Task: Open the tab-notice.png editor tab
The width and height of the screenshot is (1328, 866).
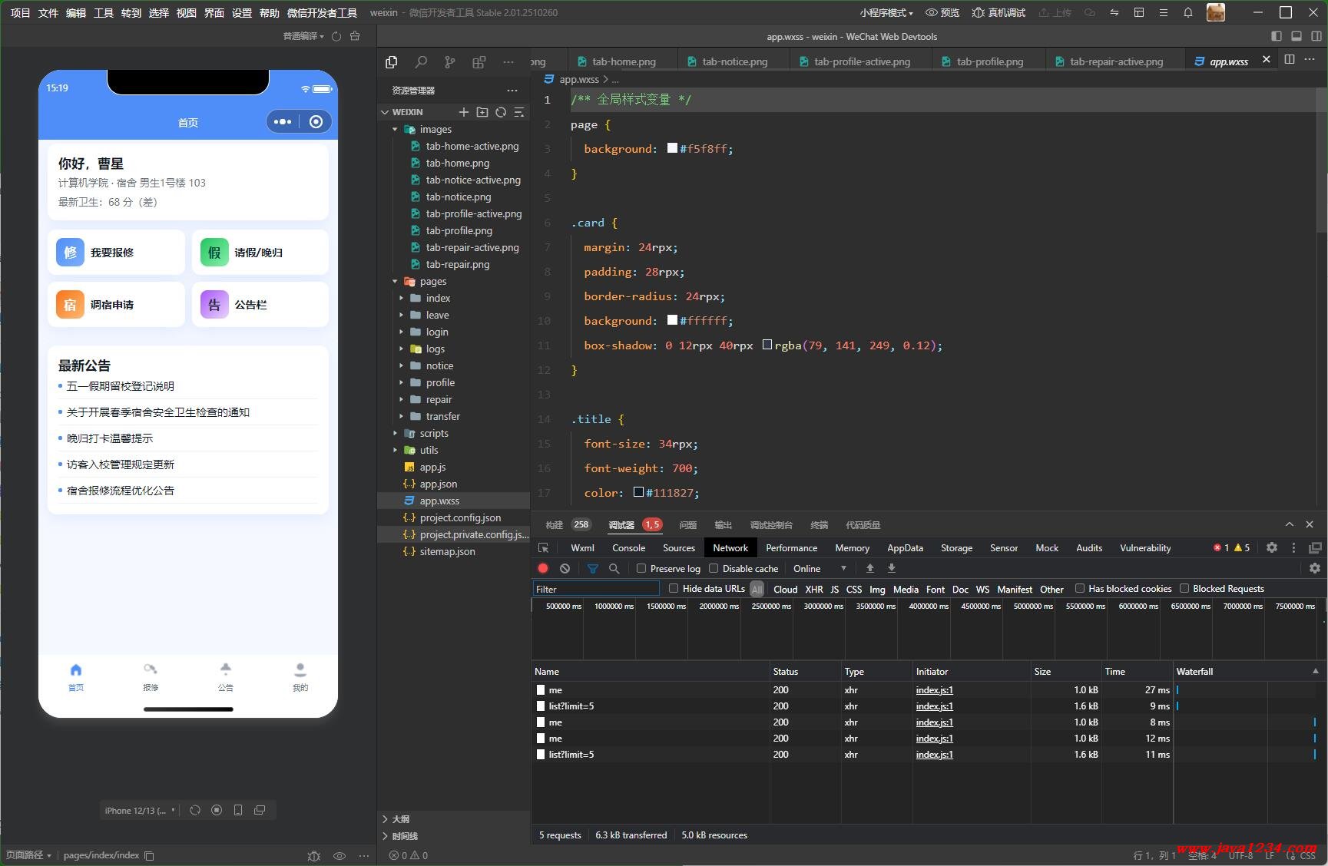Action: click(734, 61)
